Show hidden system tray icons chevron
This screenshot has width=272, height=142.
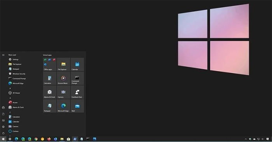(246, 139)
